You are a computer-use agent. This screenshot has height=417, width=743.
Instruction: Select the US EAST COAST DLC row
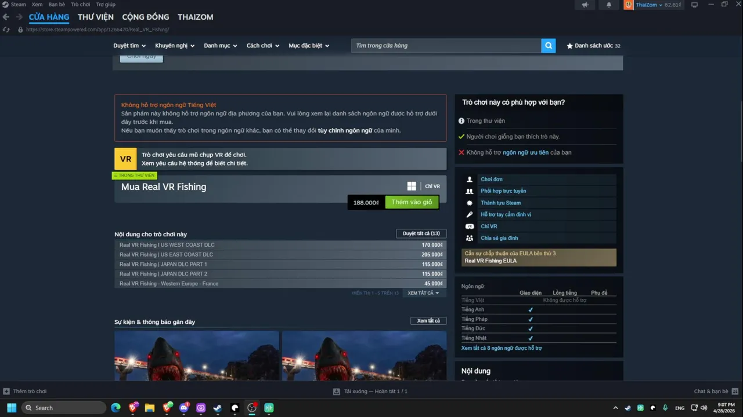pos(280,255)
